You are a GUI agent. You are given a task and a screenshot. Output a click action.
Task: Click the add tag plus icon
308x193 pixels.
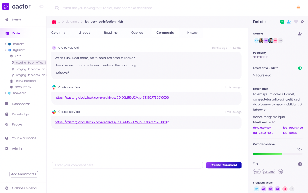[x=300, y=164]
